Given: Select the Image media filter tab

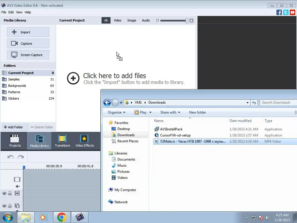Looking at the screenshot, I should (x=132, y=20).
